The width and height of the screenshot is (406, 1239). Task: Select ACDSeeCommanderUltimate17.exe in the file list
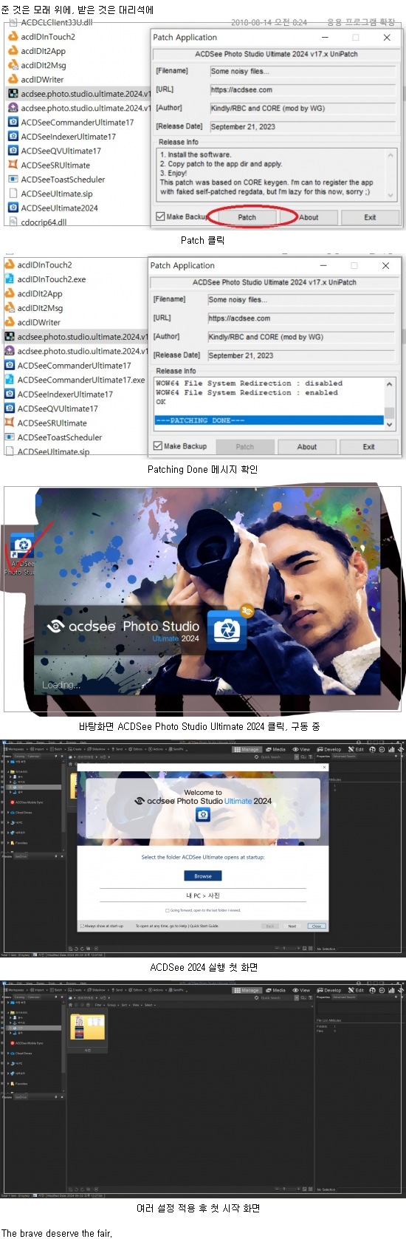point(81,380)
